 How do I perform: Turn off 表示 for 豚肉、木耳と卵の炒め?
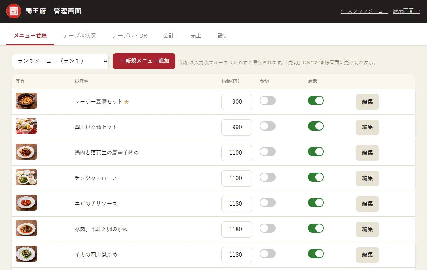316,228
